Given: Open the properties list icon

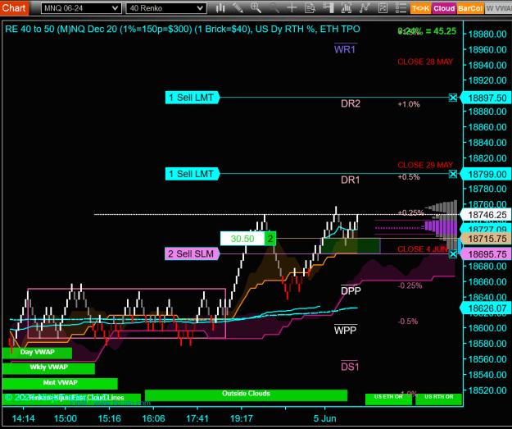Looking at the screenshot, I should (401, 8).
